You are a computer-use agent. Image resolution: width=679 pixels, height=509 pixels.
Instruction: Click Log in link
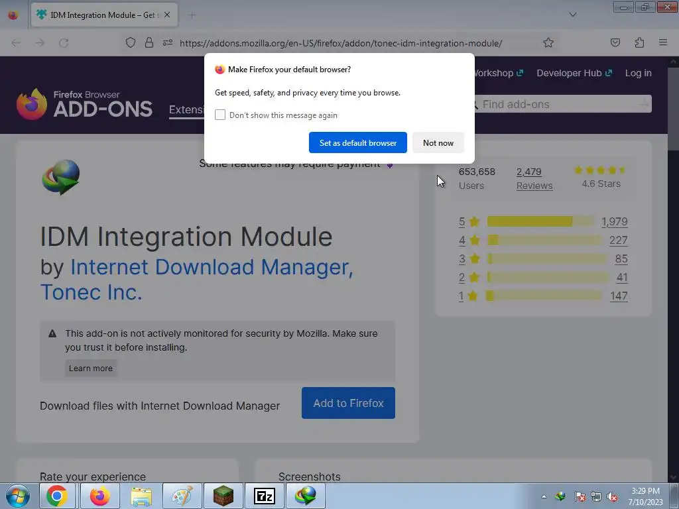(x=638, y=73)
